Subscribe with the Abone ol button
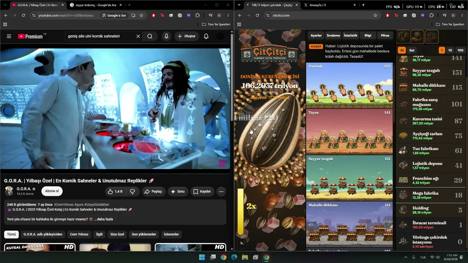 point(52,191)
